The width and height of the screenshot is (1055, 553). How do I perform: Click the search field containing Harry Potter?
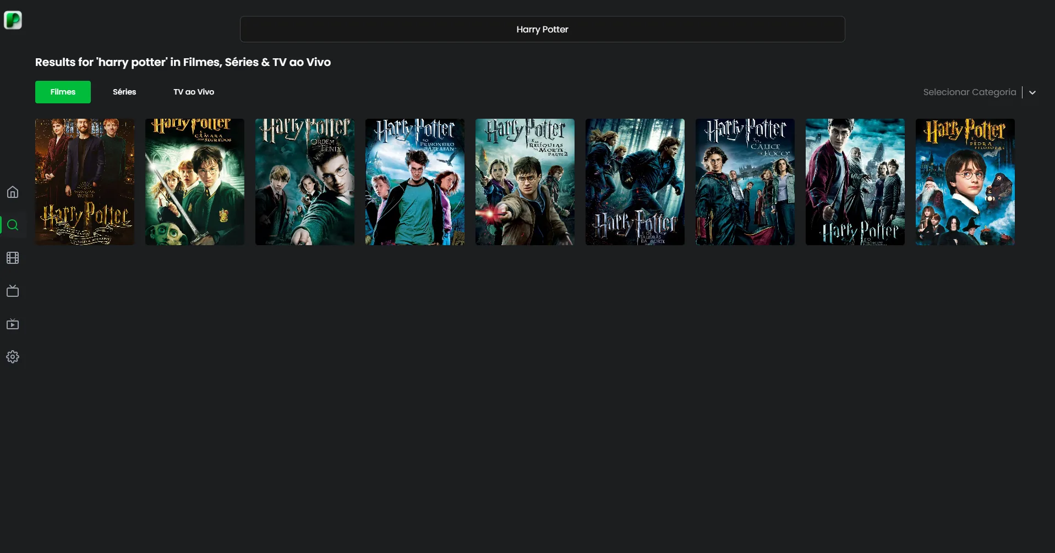pos(542,29)
